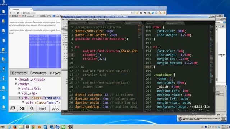Open the Chrome menu icon at toolbar end
Image resolution: width=230 pixels, height=129 pixels.
(x=164, y=13)
